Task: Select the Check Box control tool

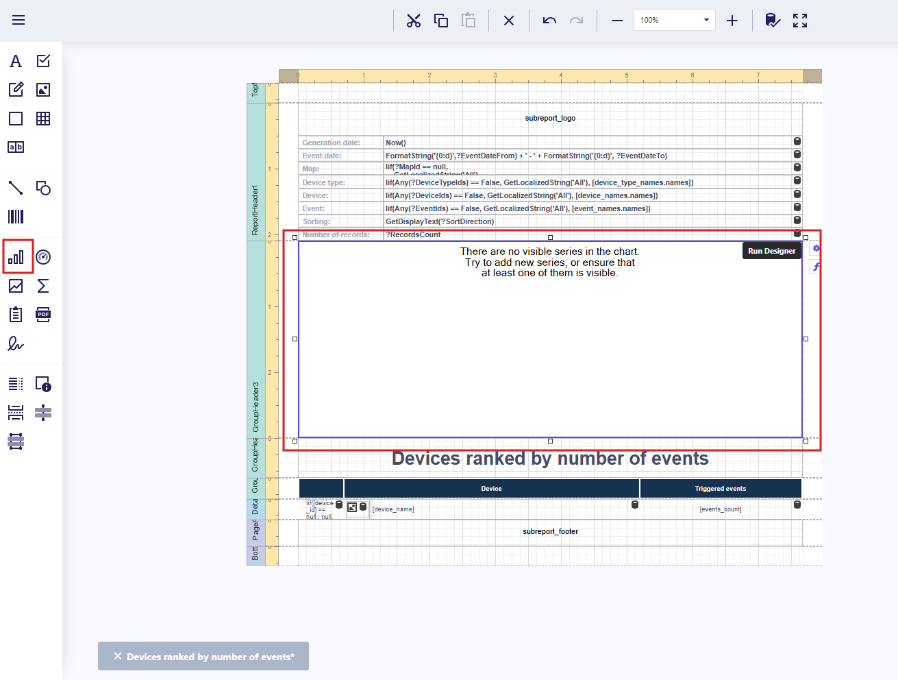Action: (x=43, y=61)
